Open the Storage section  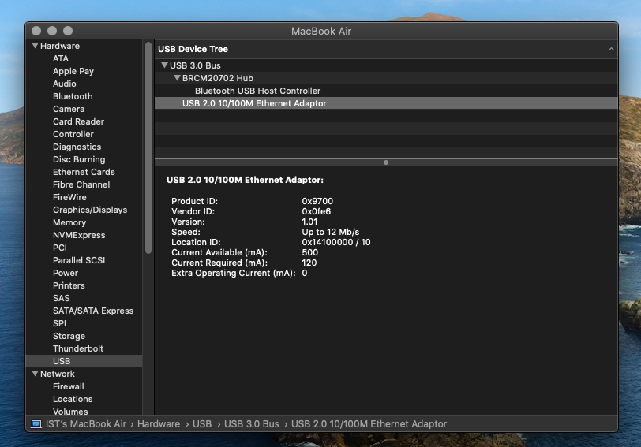tap(69, 336)
